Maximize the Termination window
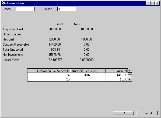Image resolution: width=161 pixels, height=118 pixels. (x=153, y=3)
